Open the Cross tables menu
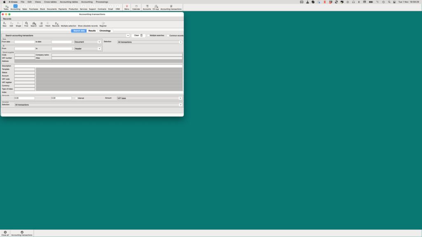422x237 pixels. [x=50, y=2]
